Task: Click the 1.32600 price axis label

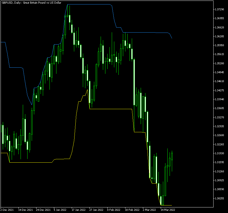Action: tap(219, 135)
